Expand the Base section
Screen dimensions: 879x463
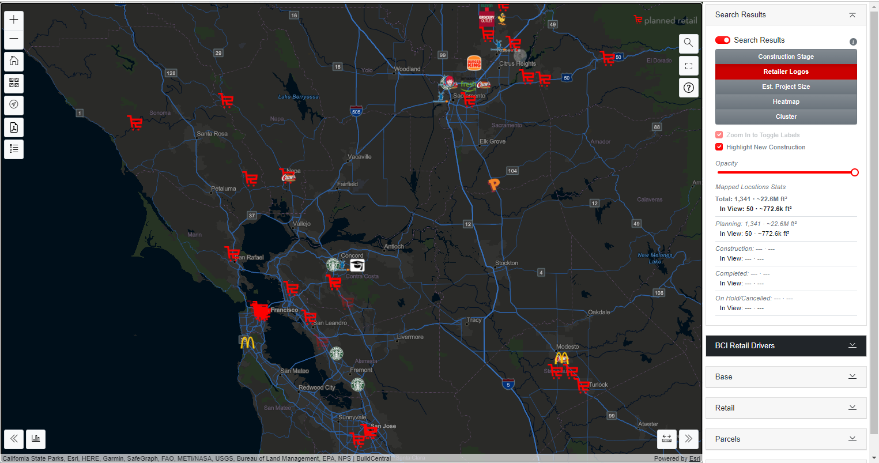tap(786, 377)
